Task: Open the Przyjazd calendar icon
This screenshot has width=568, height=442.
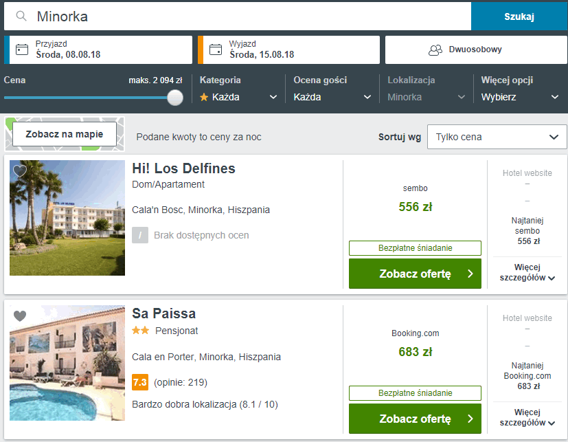Action: [22, 49]
